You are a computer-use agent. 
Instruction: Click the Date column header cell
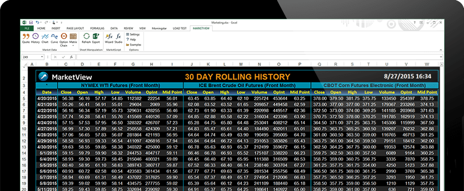pos(47,92)
